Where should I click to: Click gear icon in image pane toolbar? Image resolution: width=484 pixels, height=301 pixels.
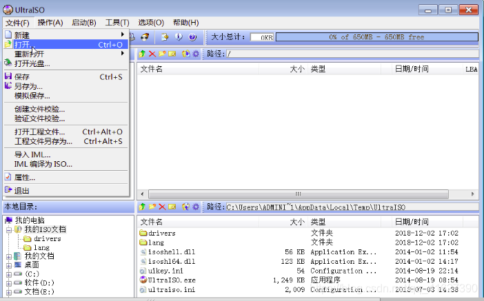pyautogui.click(x=196, y=54)
